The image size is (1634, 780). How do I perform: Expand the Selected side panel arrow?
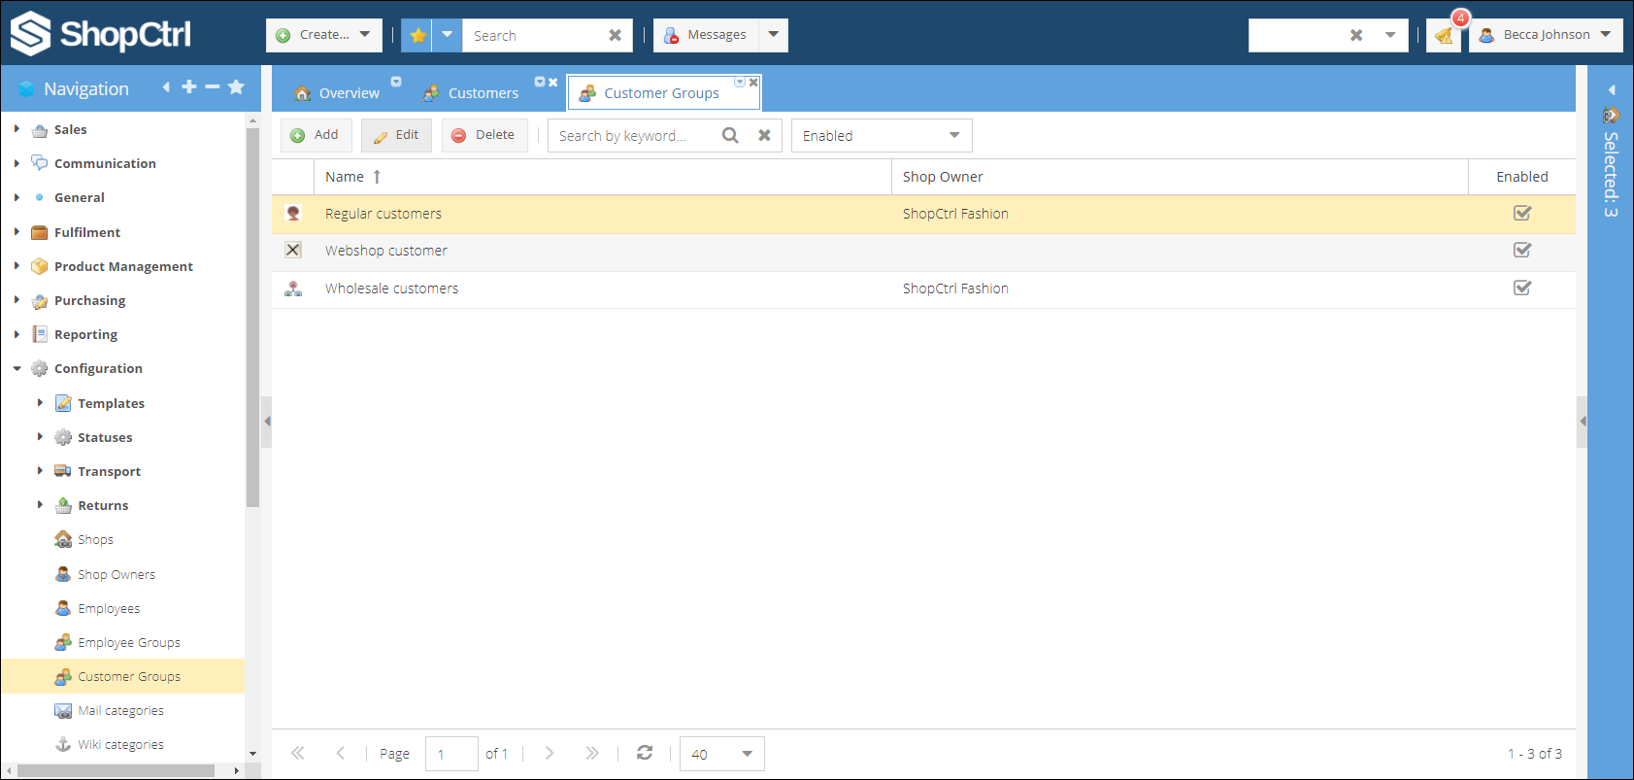click(1612, 89)
